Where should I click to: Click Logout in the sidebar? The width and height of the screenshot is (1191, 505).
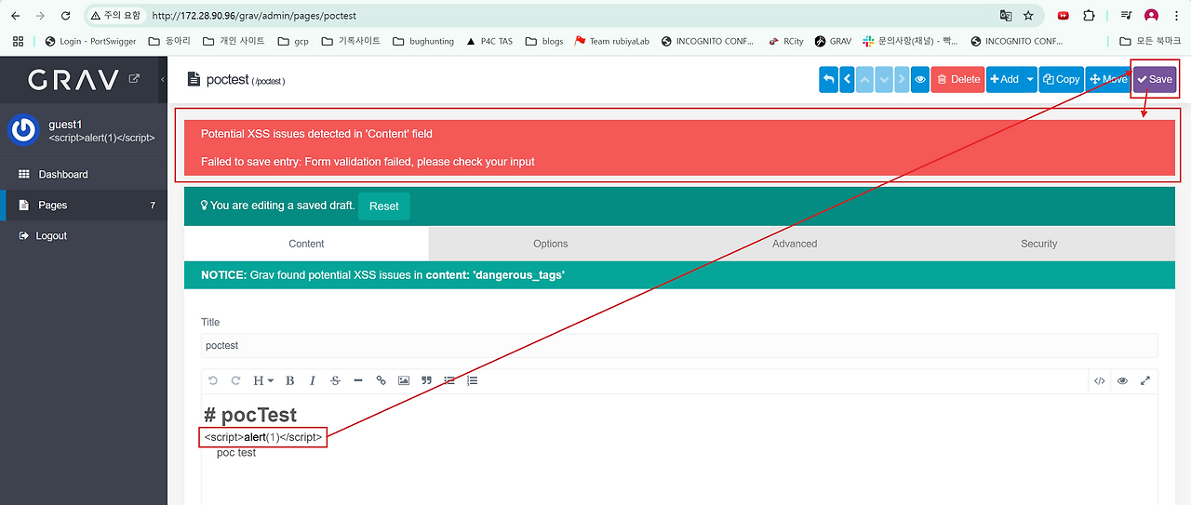click(x=84, y=235)
